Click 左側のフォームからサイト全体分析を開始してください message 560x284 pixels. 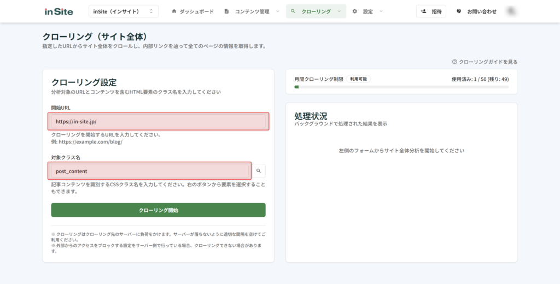pos(401,151)
